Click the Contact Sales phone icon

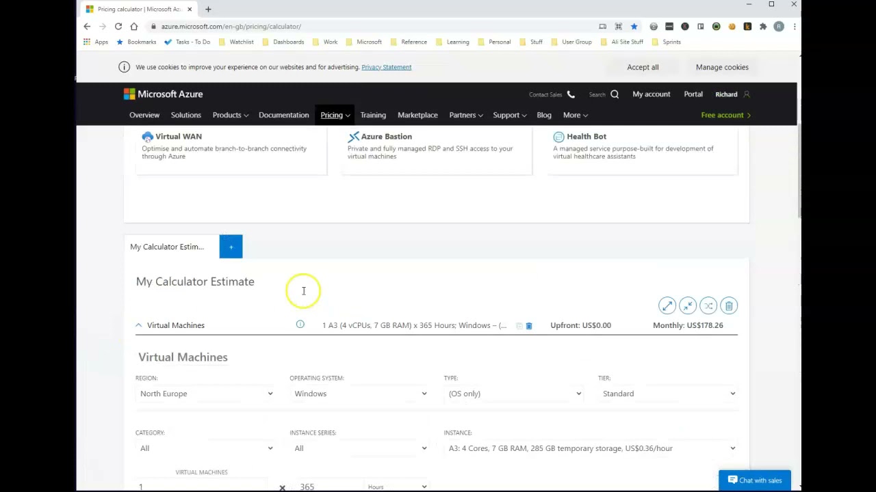(x=571, y=94)
